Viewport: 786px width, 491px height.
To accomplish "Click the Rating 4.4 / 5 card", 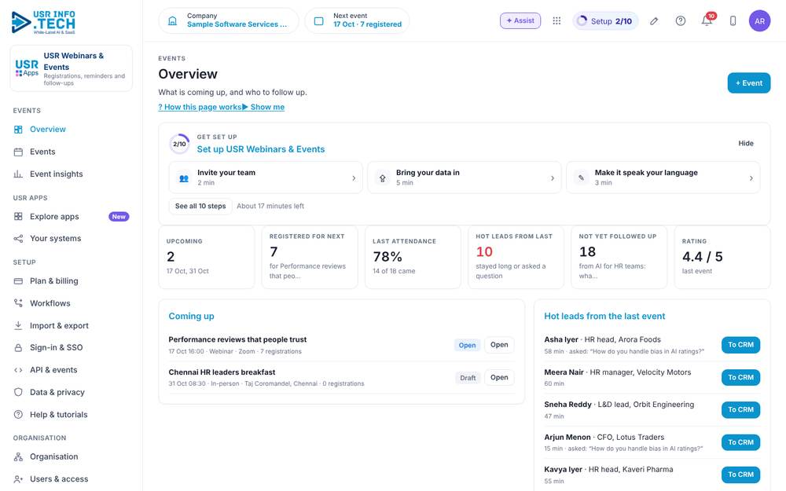I will pyautogui.click(x=722, y=257).
